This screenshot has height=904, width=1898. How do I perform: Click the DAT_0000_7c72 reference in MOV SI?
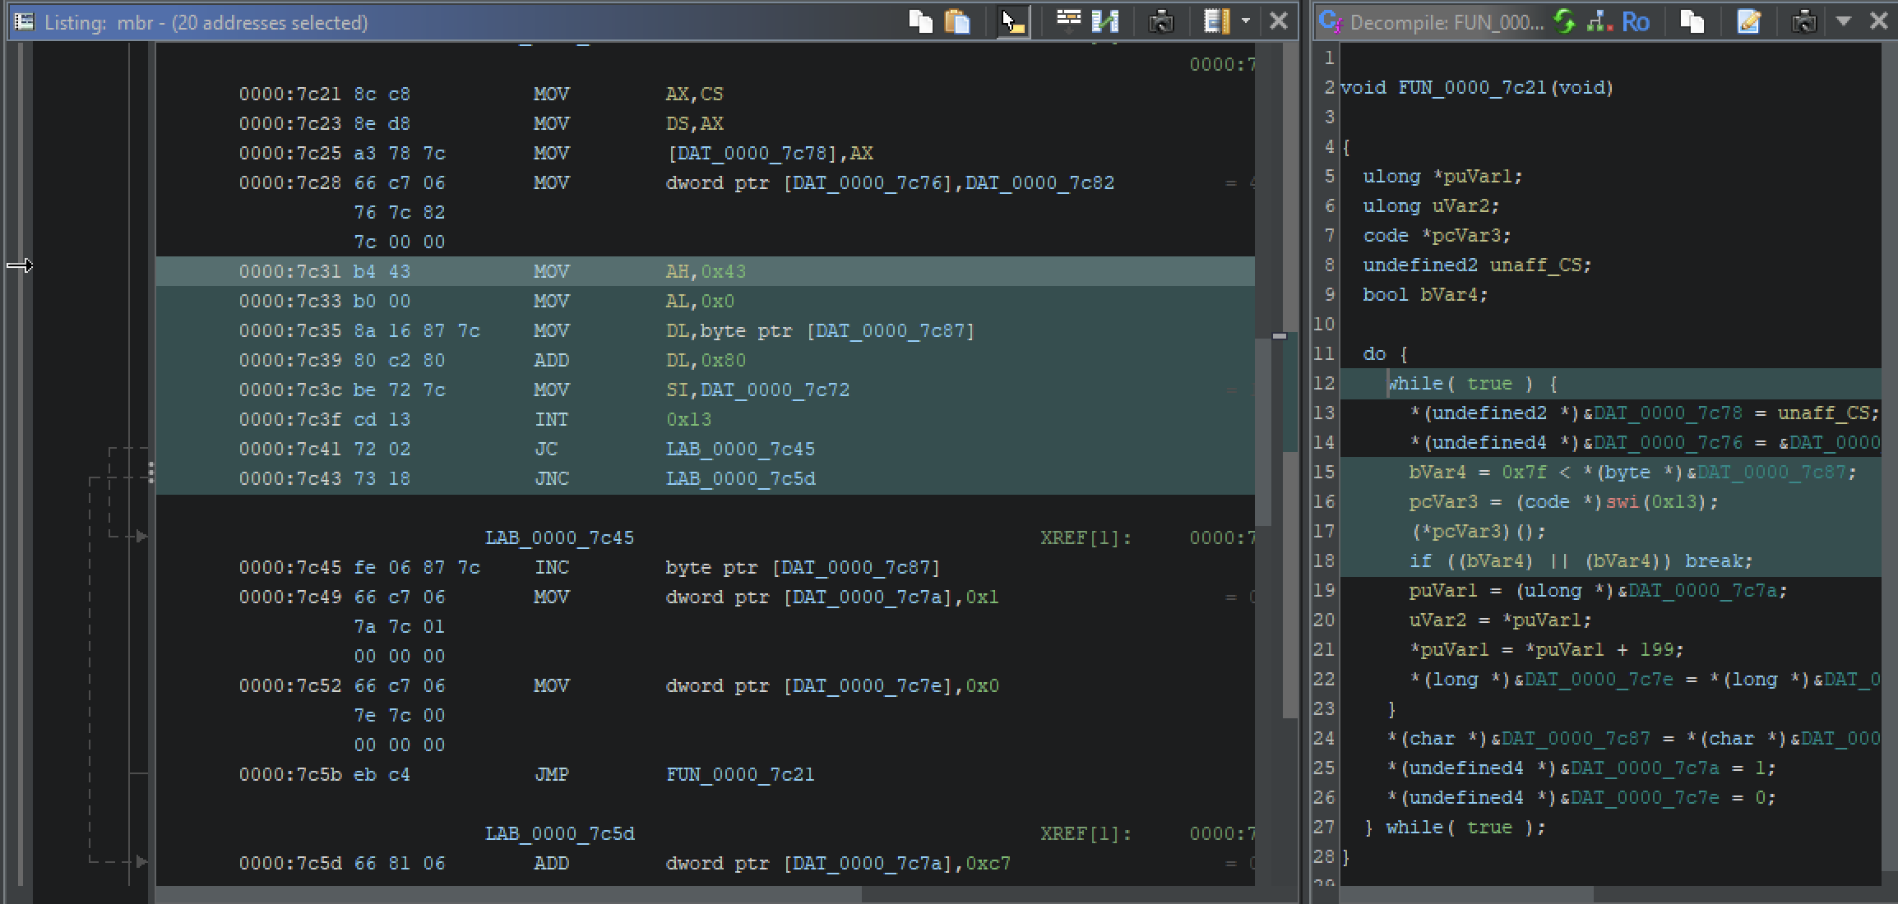click(775, 390)
